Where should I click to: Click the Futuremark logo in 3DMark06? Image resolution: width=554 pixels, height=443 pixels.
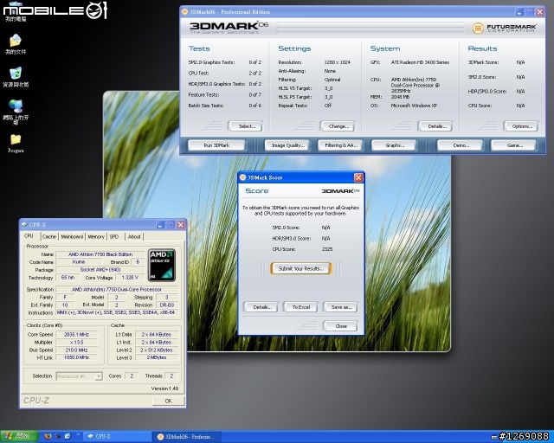[x=504, y=28]
